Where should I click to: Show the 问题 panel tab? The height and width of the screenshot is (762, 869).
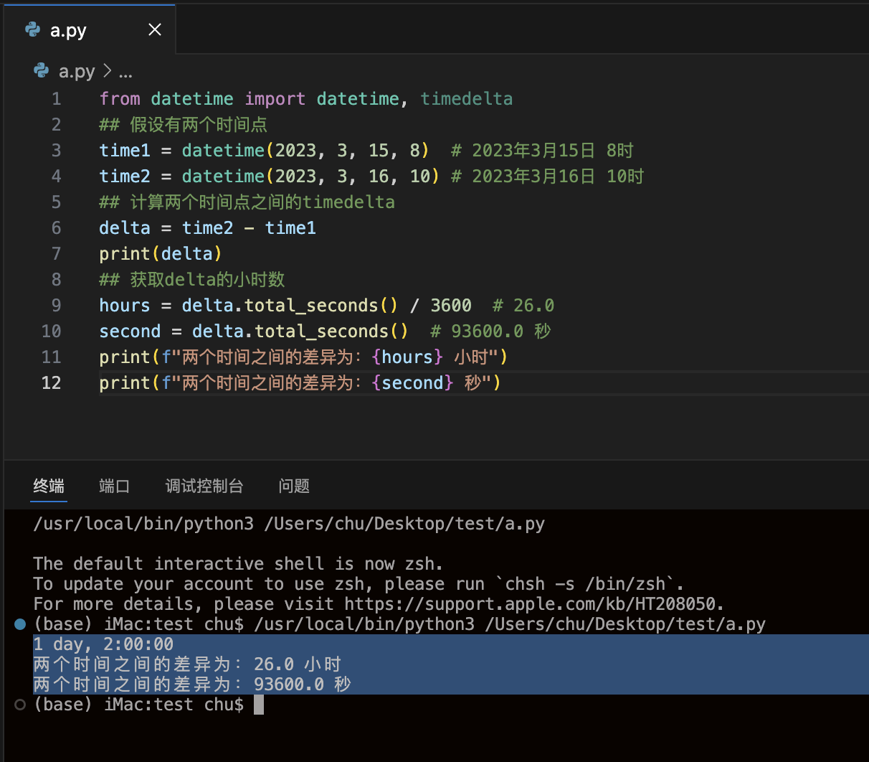click(294, 486)
